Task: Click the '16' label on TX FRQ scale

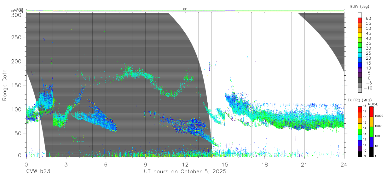Action: (x=364, y=117)
